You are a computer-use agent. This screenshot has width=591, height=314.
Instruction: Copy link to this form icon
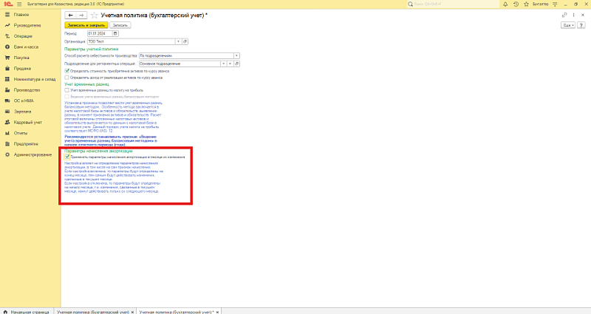[564, 15]
